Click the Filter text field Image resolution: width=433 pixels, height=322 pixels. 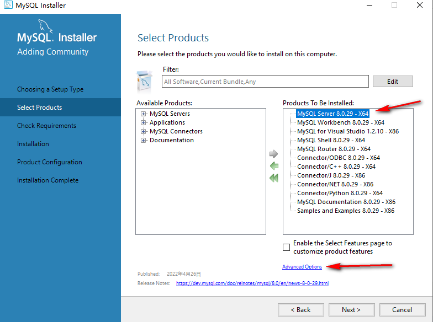point(265,82)
